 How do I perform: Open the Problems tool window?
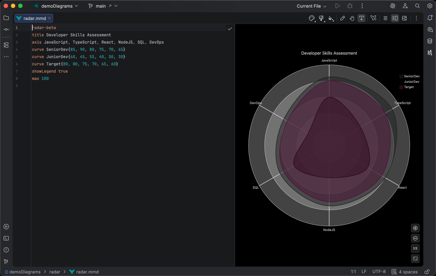[6, 250]
